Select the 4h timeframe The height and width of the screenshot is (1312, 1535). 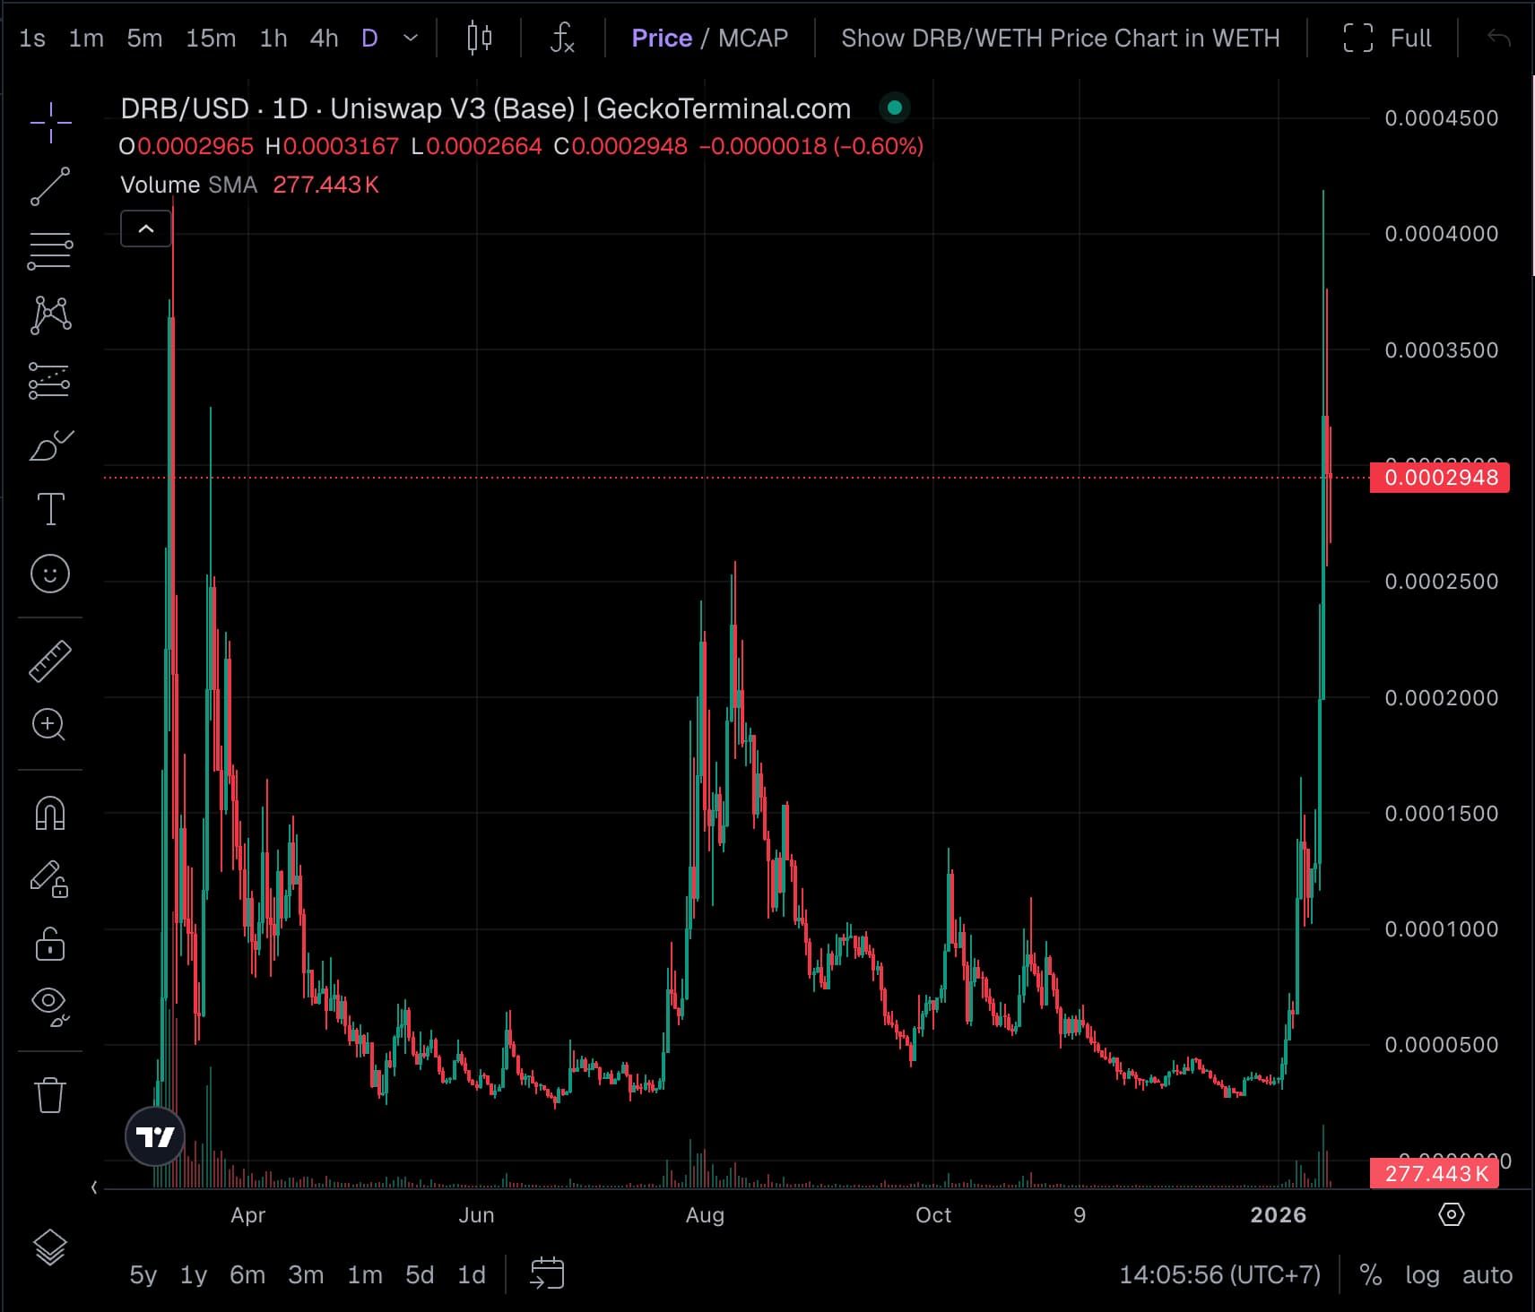[324, 39]
